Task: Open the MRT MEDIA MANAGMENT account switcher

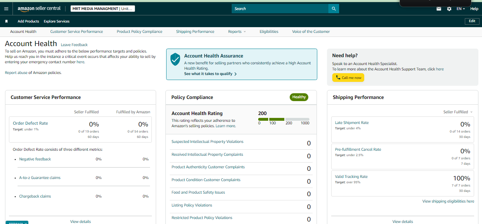Action: 102,9
